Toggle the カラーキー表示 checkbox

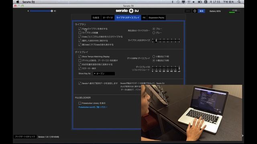[x=80, y=68]
